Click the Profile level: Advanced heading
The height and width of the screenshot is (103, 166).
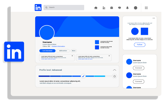(x=51, y=70)
